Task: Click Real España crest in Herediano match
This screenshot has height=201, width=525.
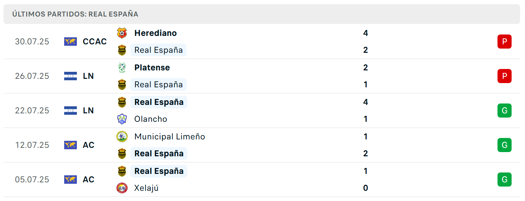Action: pyautogui.click(x=122, y=50)
